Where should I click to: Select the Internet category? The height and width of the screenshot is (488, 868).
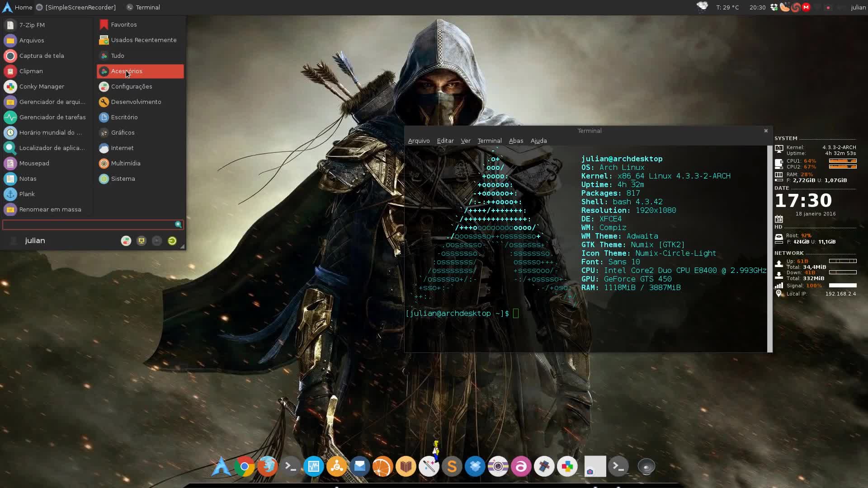[140, 148]
